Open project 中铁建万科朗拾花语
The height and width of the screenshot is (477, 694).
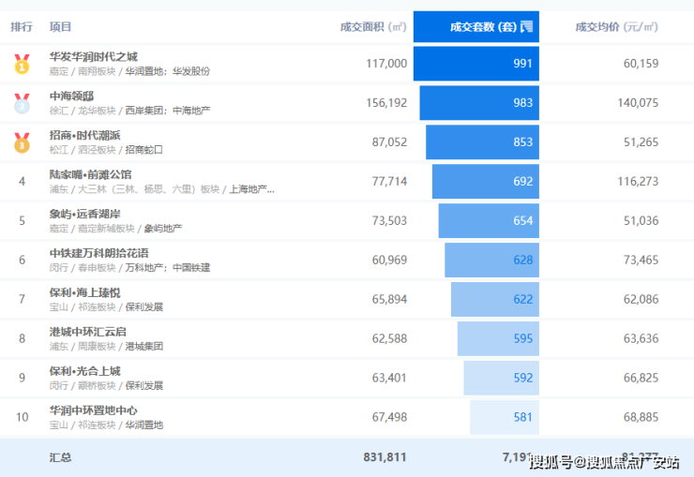click(99, 253)
